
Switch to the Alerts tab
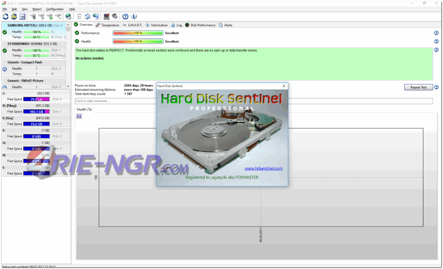point(226,25)
